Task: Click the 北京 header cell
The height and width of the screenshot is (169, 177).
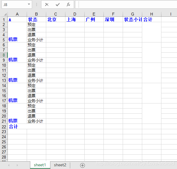Action: 56,19
